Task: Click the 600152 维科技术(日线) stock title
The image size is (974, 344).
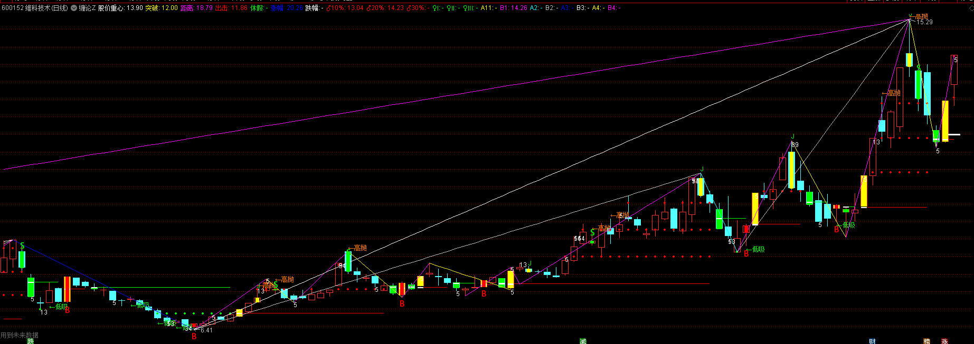Action: (x=34, y=8)
